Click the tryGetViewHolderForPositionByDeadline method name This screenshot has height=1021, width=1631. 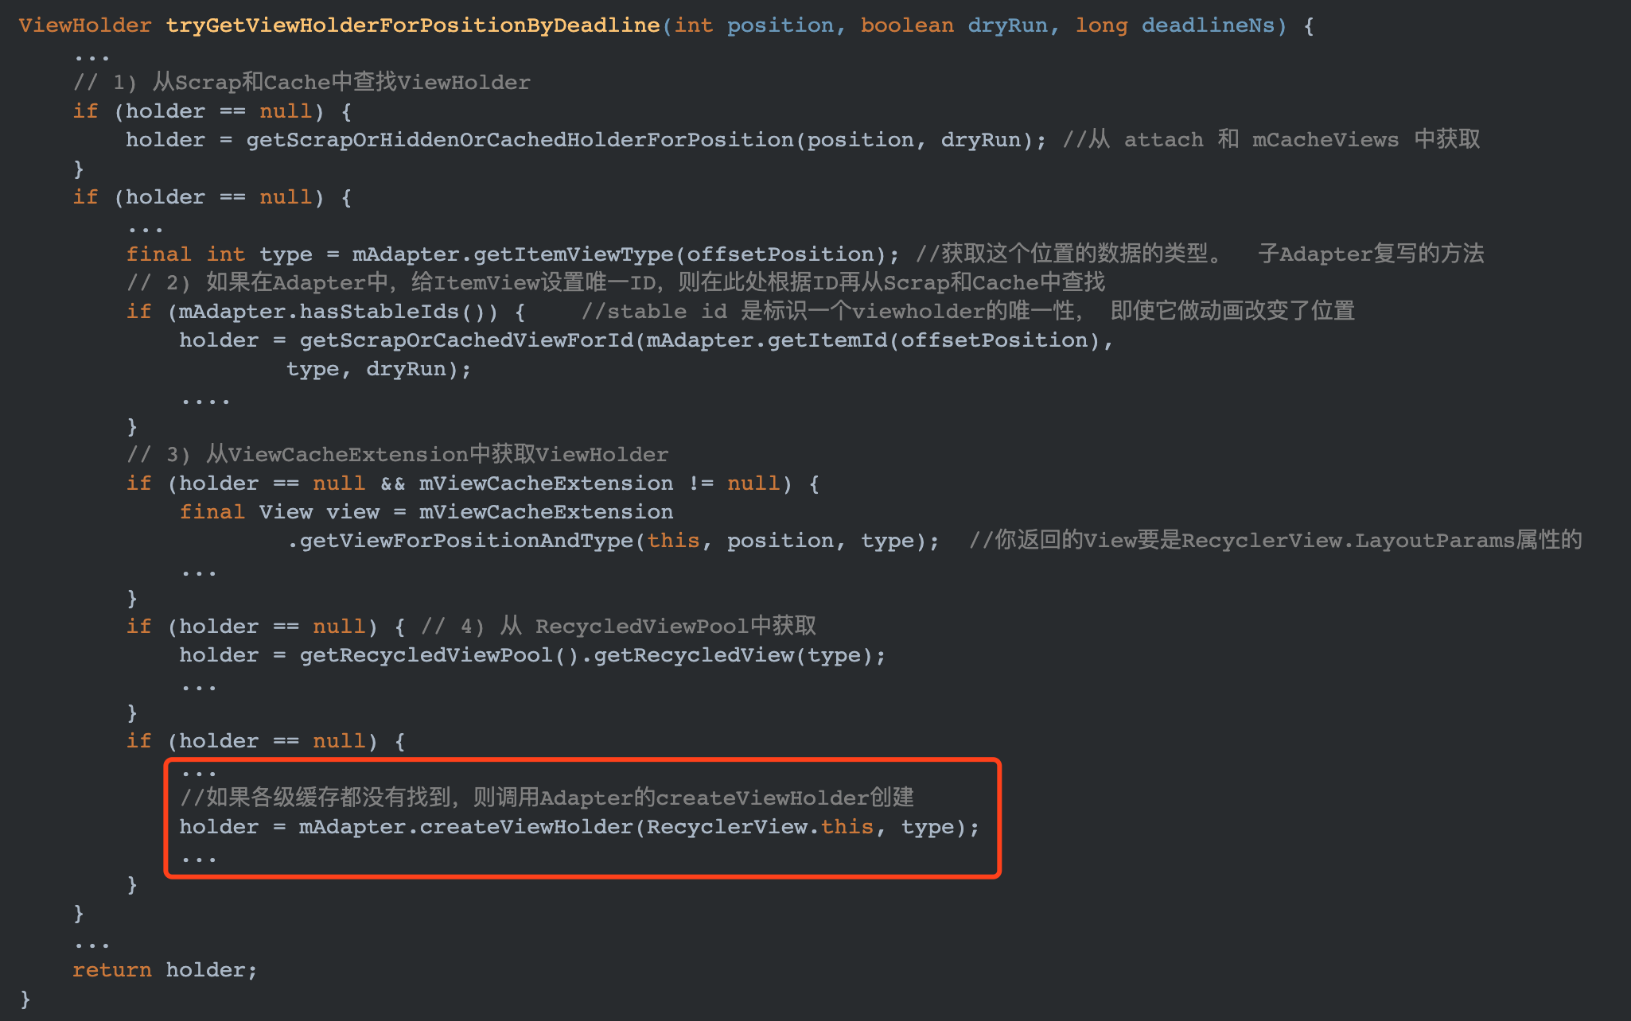tap(412, 25)
